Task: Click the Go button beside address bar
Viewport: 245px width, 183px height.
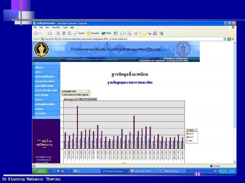Action: 231,39
